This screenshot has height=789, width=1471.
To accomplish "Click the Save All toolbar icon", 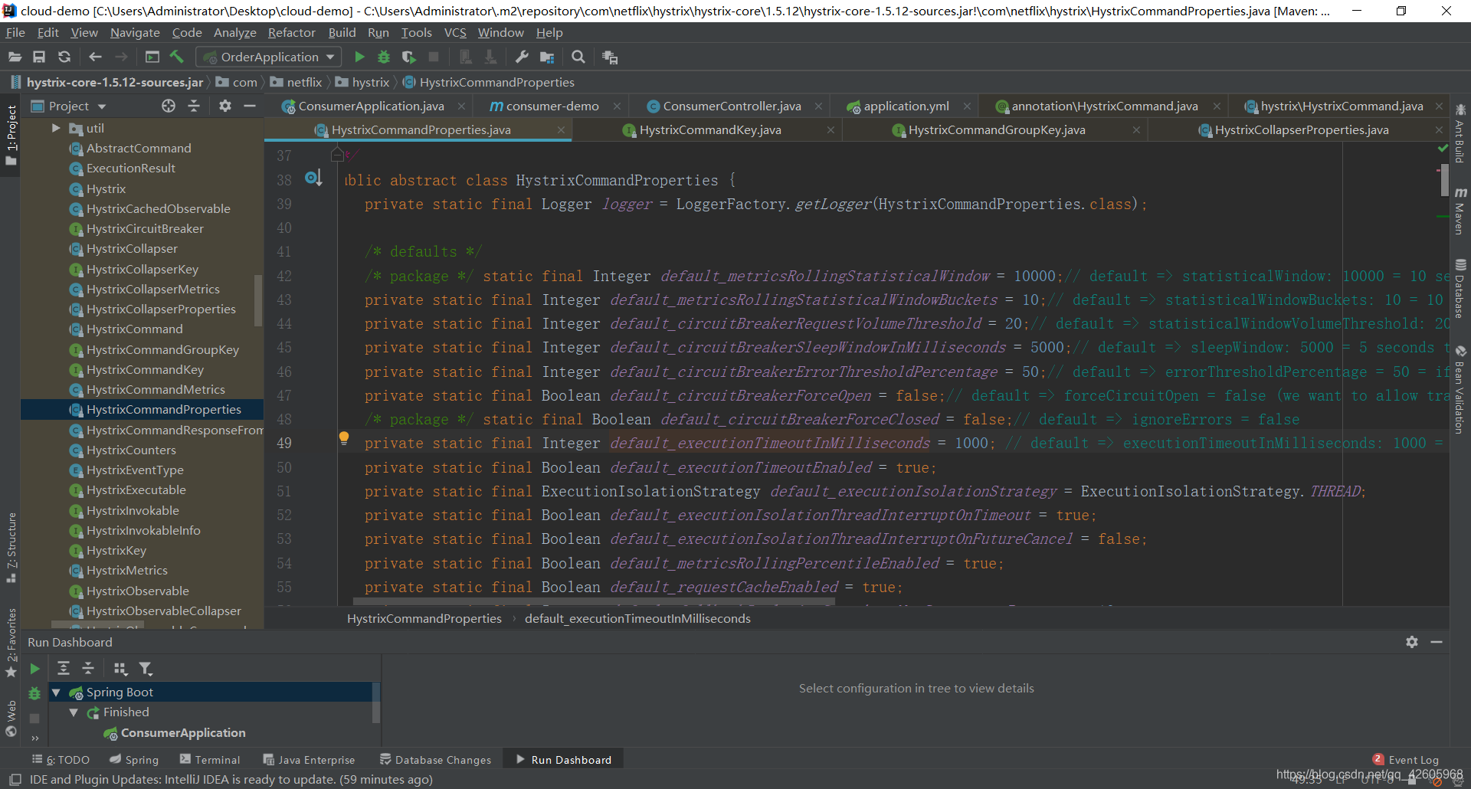I will (39, 57).
